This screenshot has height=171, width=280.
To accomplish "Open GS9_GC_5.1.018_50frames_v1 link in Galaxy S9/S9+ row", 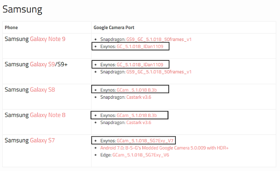I will point(159,72).
